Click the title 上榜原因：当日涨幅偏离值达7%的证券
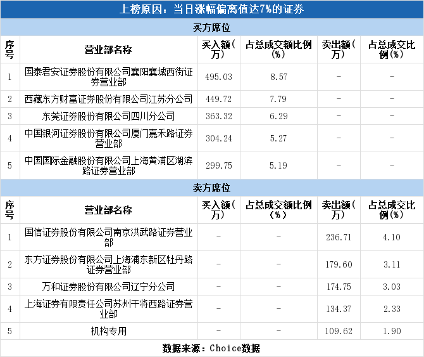 212,10
